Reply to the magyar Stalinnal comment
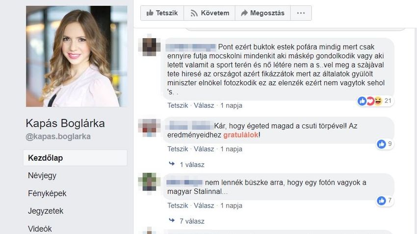Screen dimensions: 417x234 (x=204, y=206)
